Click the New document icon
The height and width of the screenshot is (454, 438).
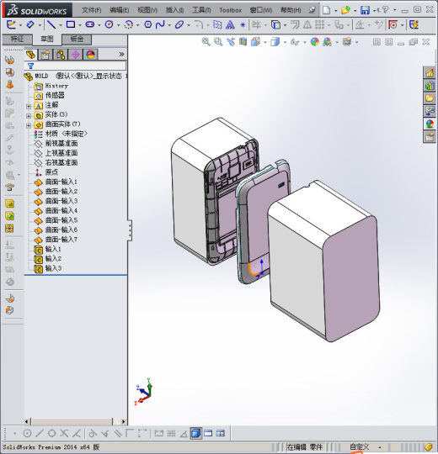pos(326,10)
